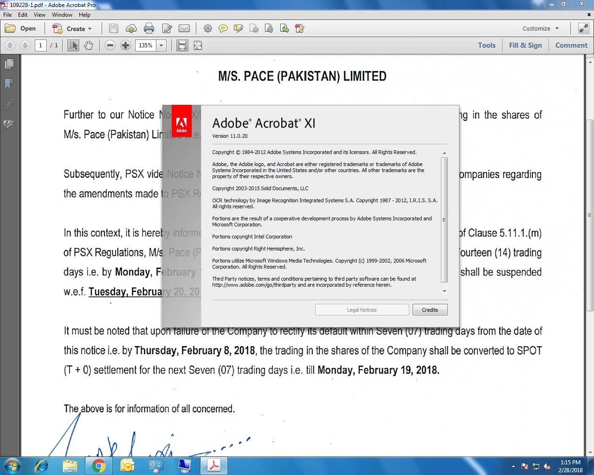This screenshot has width=594, height=475.
Task: Open the Window menu
Action: pyautogui.click(x=62, y=14)
